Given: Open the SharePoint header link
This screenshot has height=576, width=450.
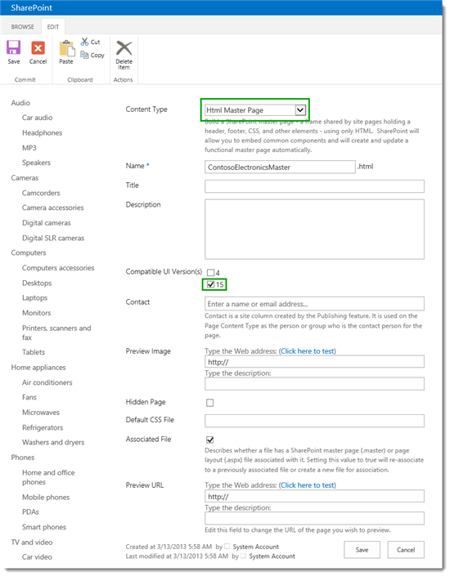Looking at the screenshot, I should pos(31,7).
